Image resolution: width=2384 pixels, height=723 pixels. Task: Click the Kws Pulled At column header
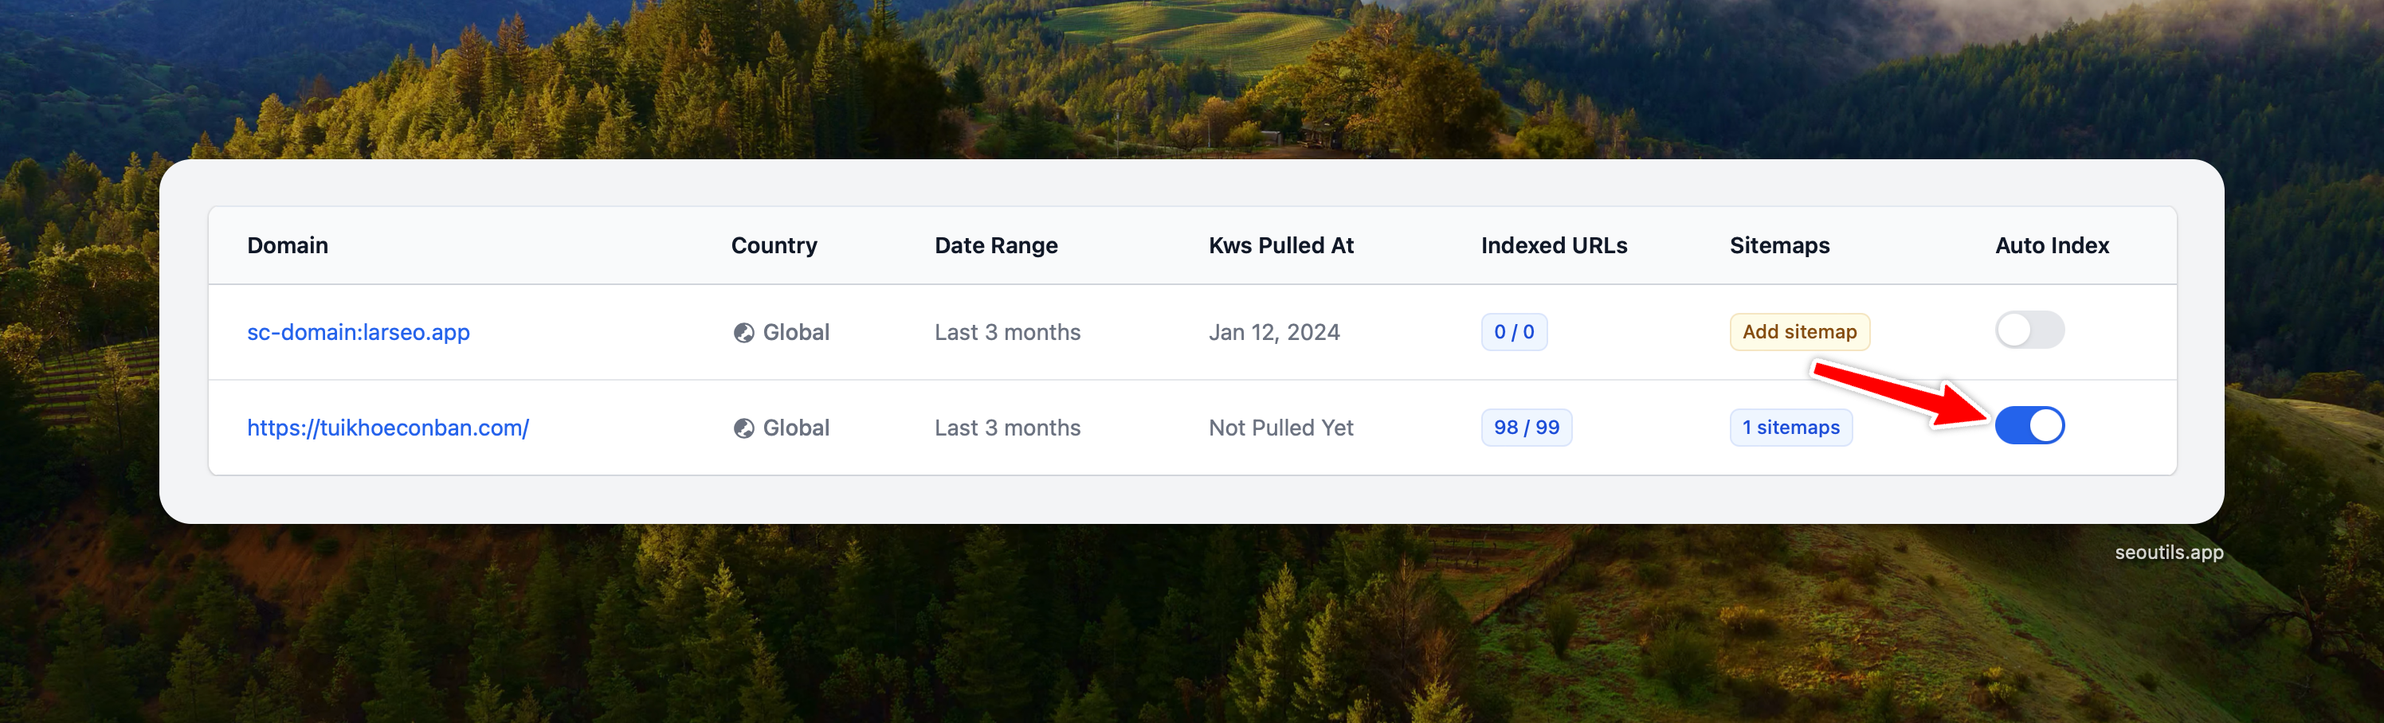coord(1281,246)
